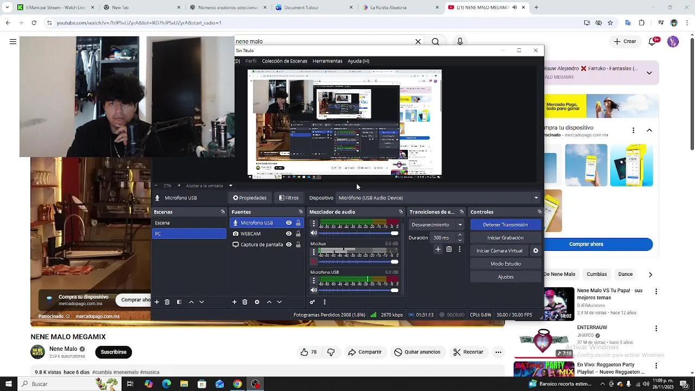The image size is (695, 391).
Task: Open Desvanecimiento transition dropdown
Action: (x=437, y=225)
